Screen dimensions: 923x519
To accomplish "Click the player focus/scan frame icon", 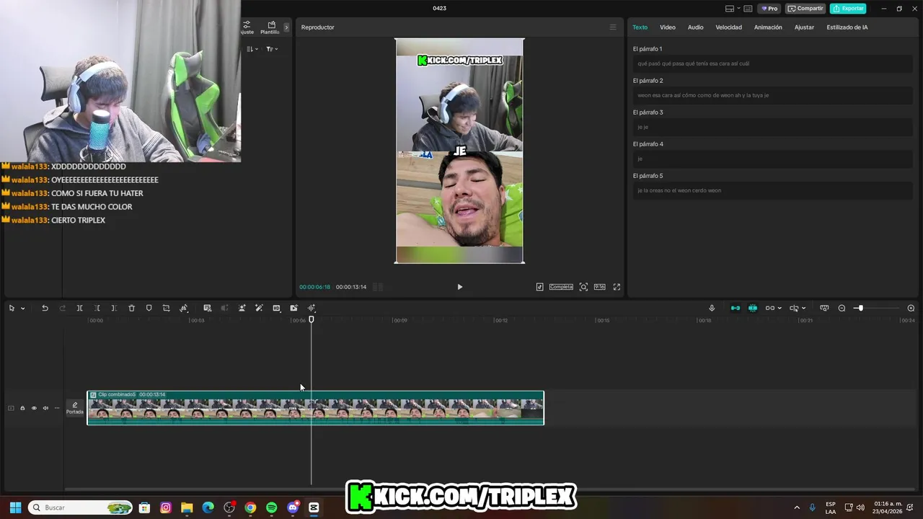I will pyautogui.click(x=583, y=287).
